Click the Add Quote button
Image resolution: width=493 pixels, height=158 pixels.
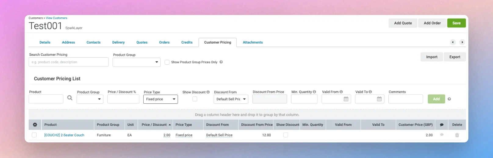pos(403,23)
